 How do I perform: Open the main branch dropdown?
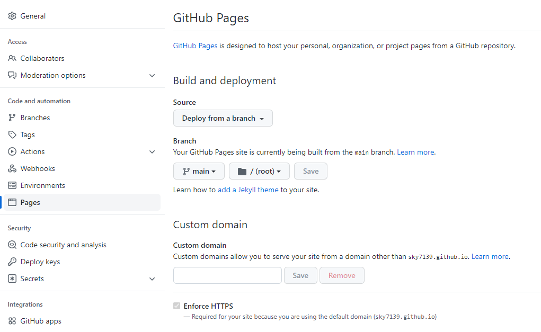[199, 171]
